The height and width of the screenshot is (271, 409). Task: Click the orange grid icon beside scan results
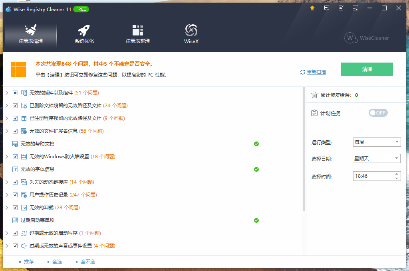point(18,69)
